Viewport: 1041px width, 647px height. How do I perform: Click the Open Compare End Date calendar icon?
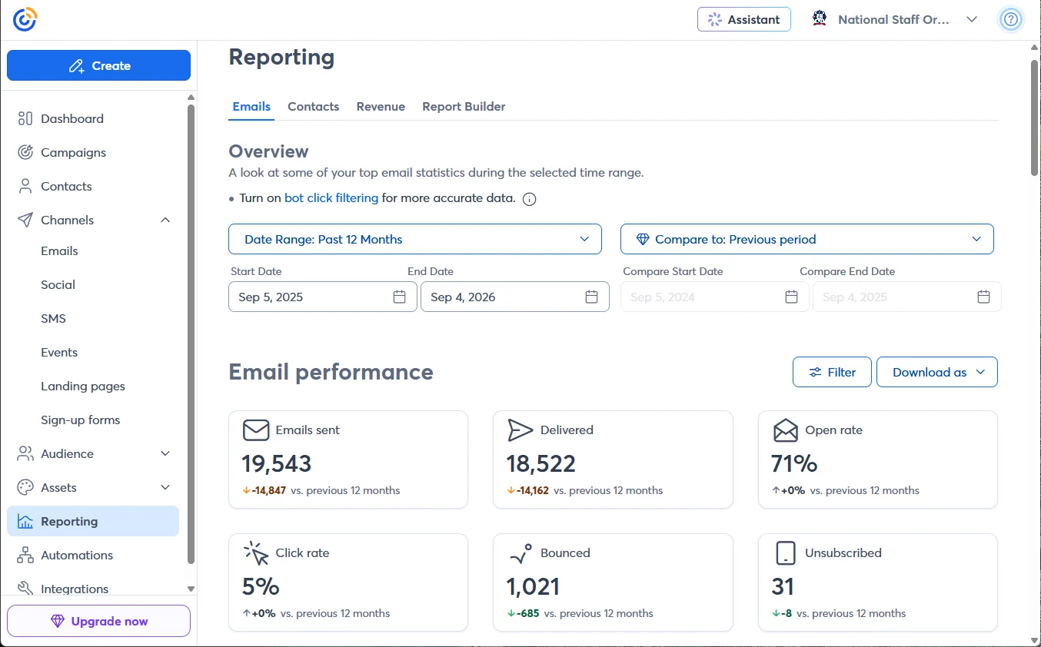tap(983, 297)
